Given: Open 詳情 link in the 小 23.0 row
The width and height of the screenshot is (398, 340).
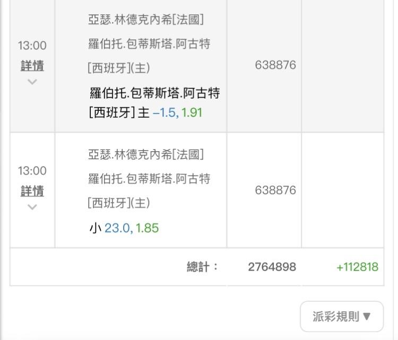Looking at the screenshot, I should [32, 191].
